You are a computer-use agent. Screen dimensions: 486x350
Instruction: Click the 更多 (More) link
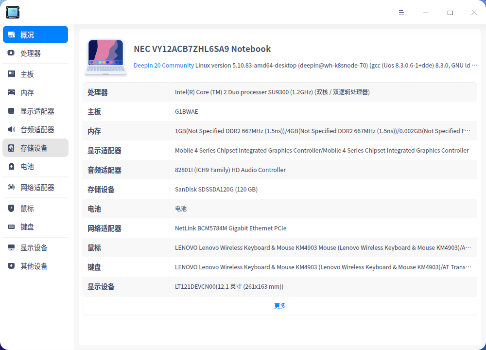tap(279, 306)
